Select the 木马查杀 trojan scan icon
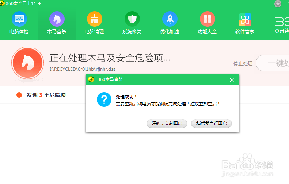Screen dimensions: 289x184 pyautogui.click(x=57, y=19)
